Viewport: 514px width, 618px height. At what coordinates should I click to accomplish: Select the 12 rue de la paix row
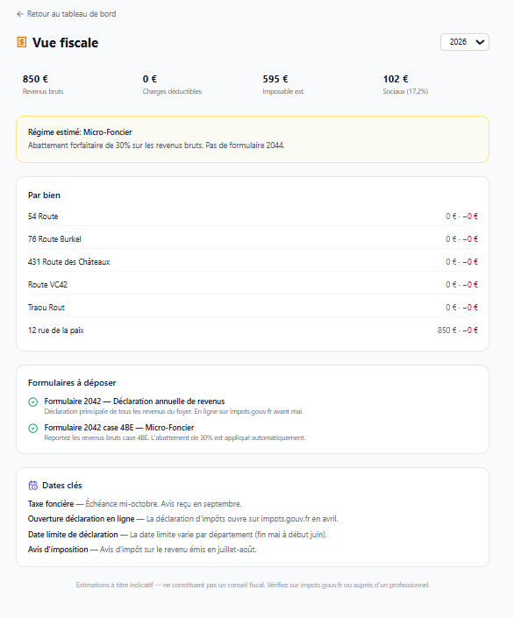tap(253, 330)
